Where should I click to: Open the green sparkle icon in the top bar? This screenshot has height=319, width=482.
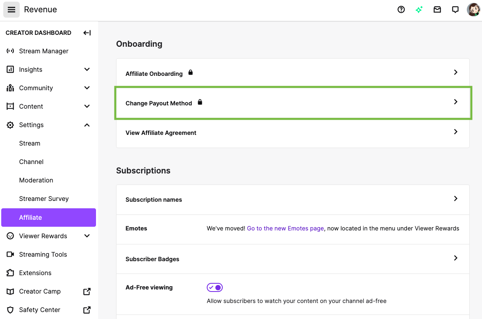[419, 9]
